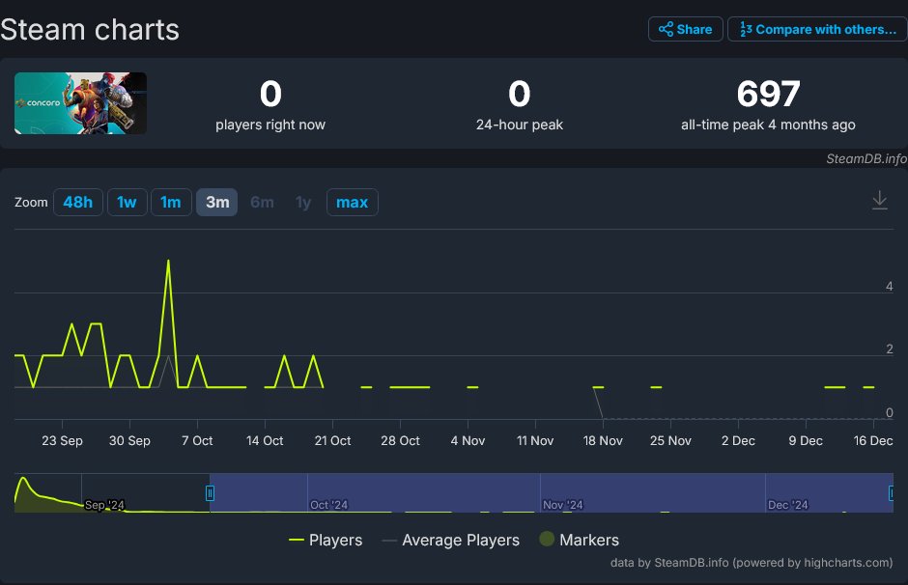Set zoom to 48h

point(77,202)
